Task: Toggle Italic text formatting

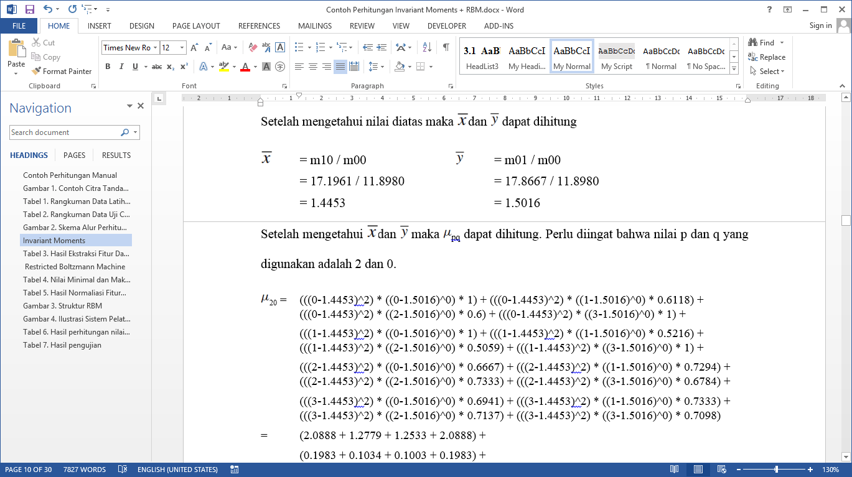Action: [x=121, y=67]
